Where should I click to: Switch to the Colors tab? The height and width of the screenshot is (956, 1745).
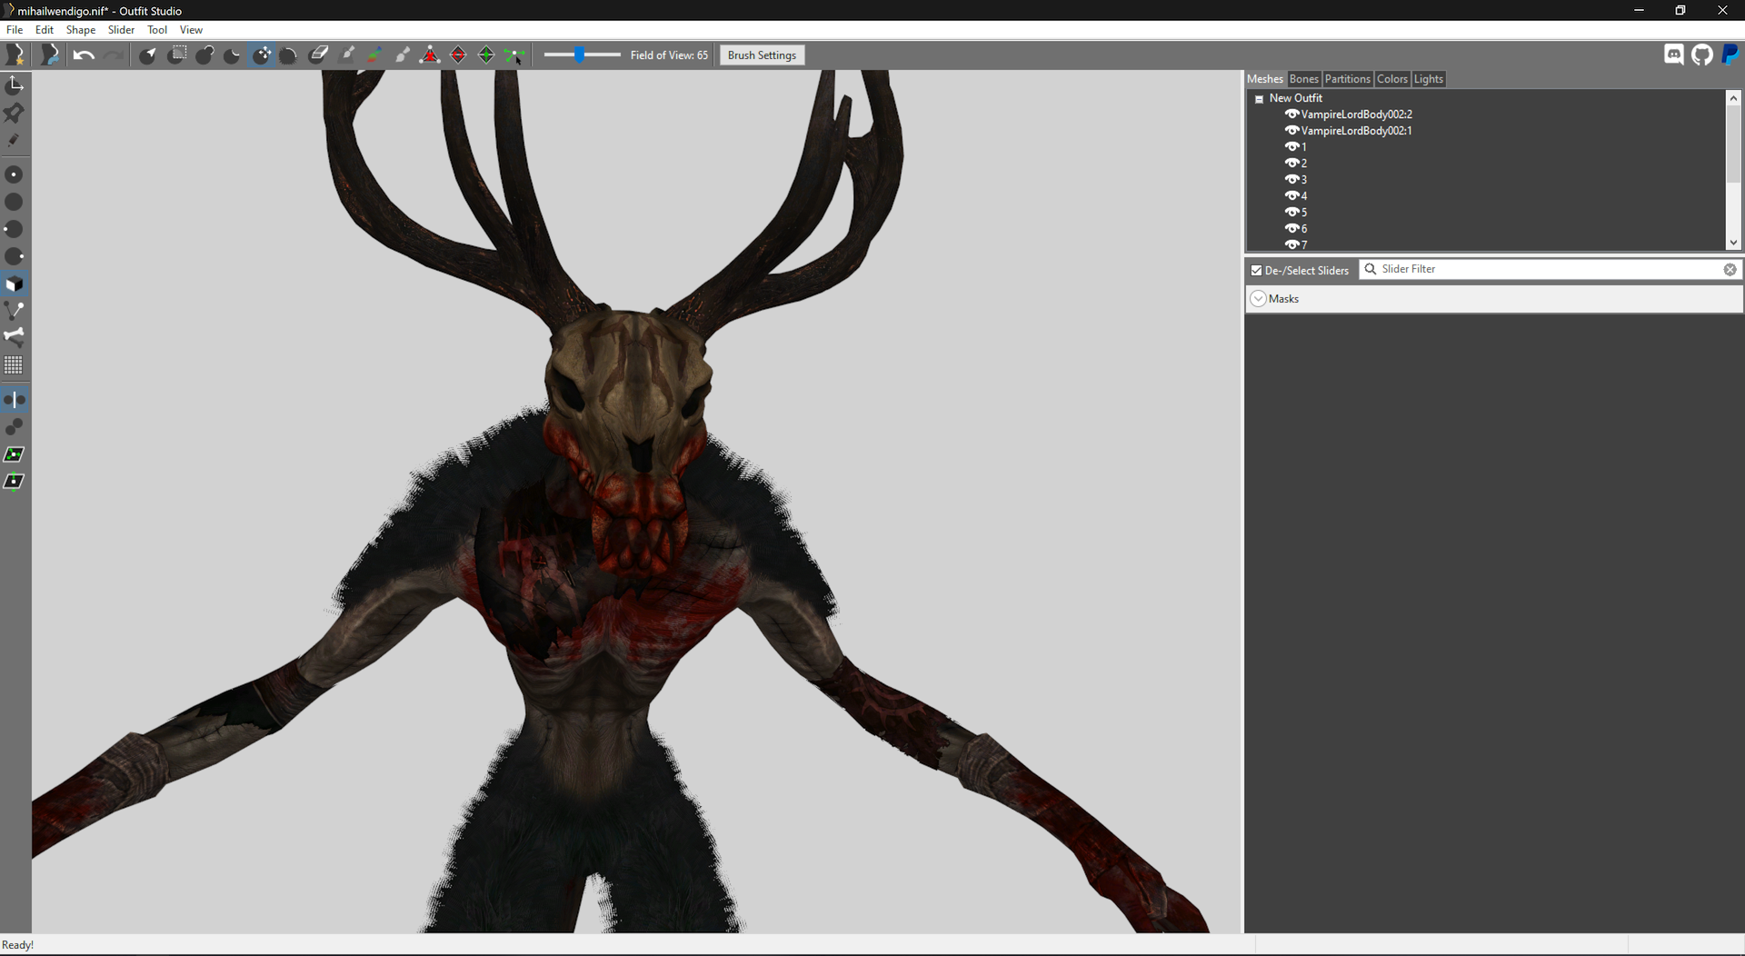coord(1391,79)
